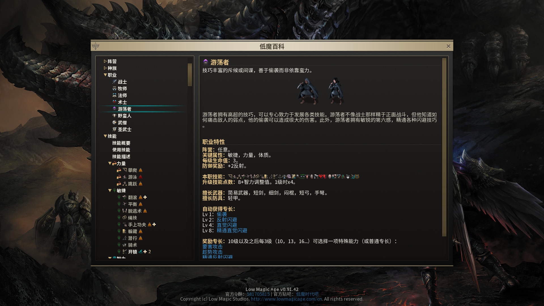Image resolution: width=544 pixels, height=306 pixels.
Task: Click the Fighter class sword icon
Action: (114, 82)
